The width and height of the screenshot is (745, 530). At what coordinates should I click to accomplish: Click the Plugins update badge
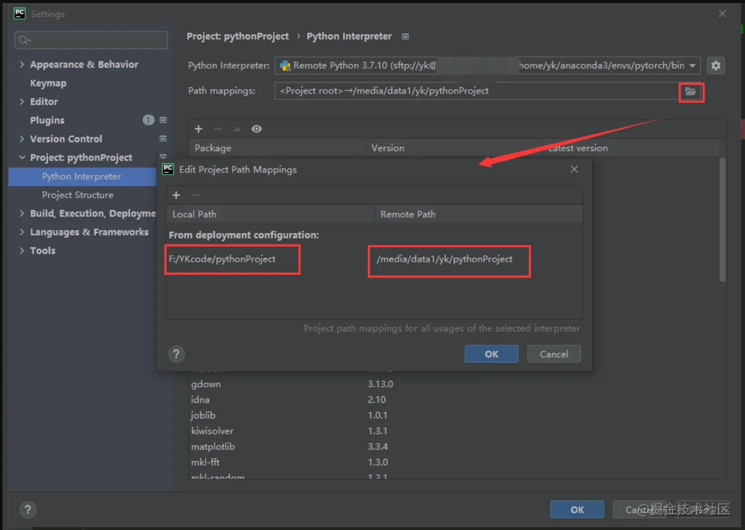pyautogui.click(x=148, y=120)
